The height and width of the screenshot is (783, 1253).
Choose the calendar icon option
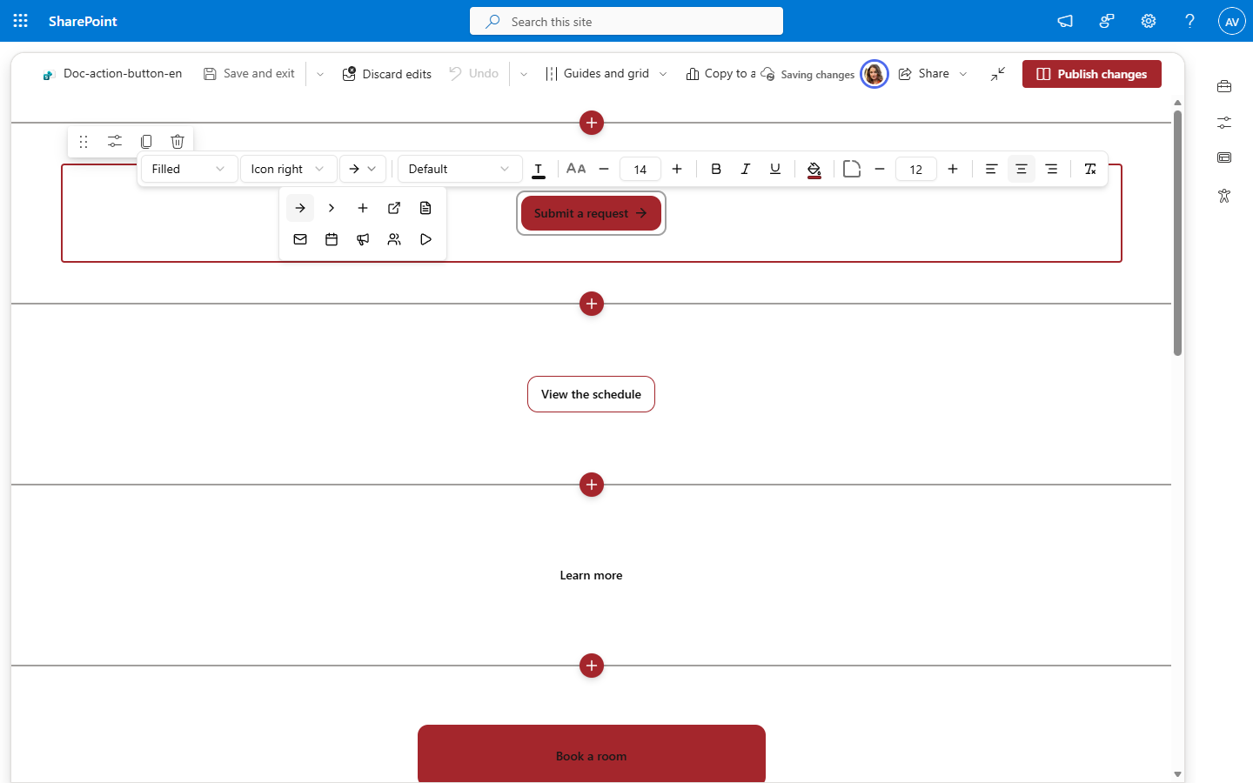(x=332, y=239)
